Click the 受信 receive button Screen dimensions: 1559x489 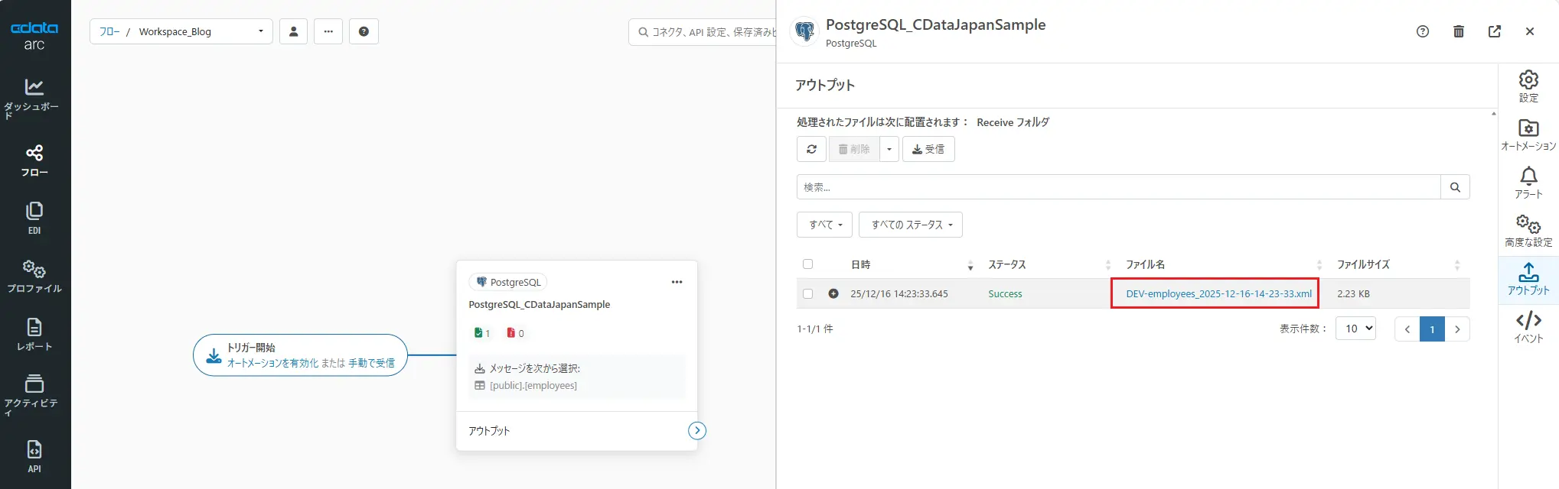point(928,149)
